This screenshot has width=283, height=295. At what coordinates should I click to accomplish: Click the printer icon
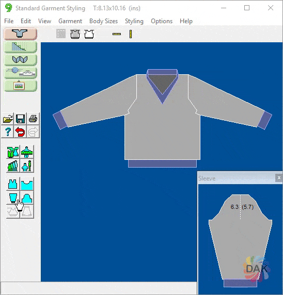tap(33, 119)
